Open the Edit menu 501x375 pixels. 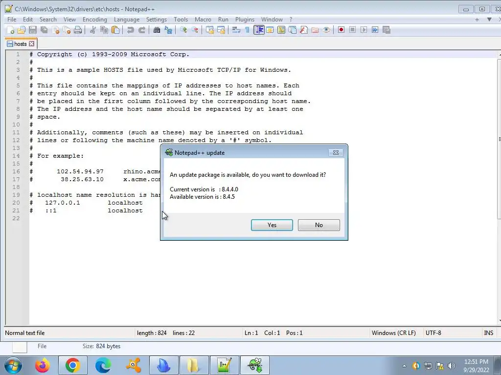(x=28, y=20)
